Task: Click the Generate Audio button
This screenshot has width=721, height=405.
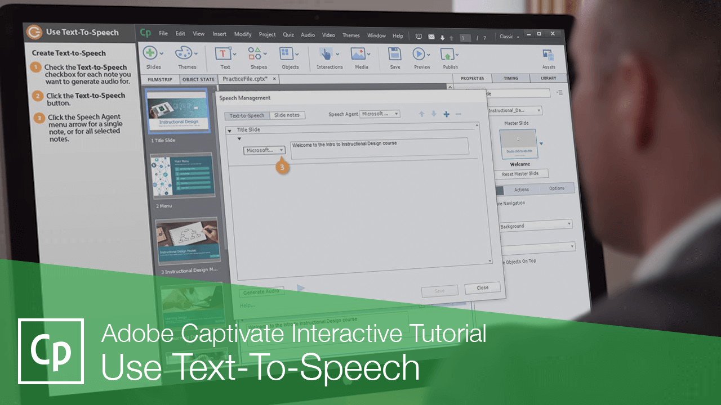Action: pyautogui.click(x=261, y=291)
